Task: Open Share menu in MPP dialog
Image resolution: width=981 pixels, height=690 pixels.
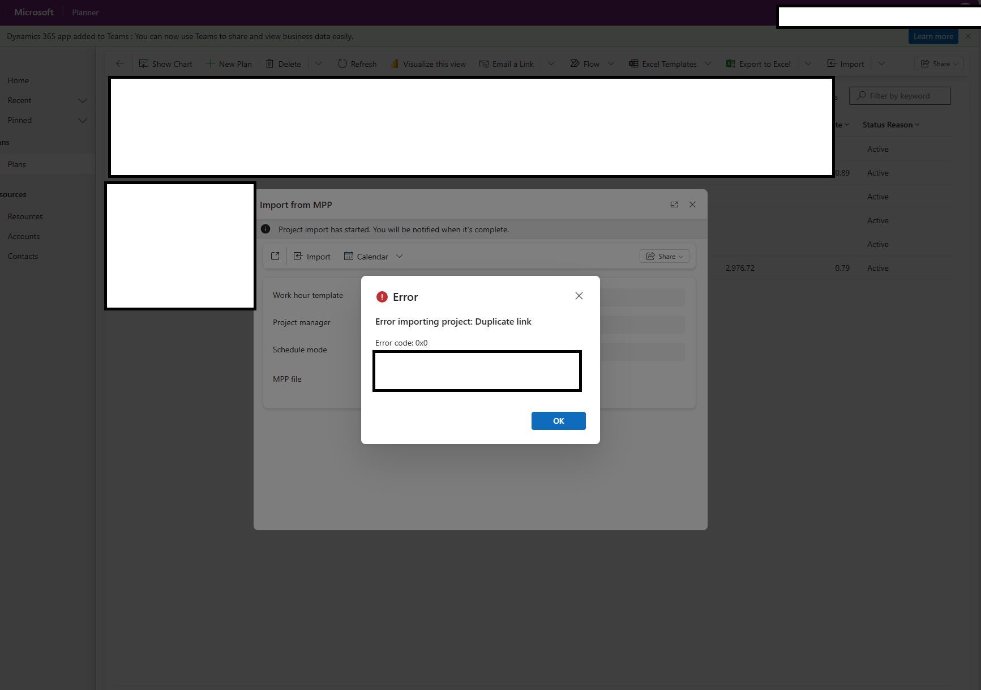Action: tap(665, 257)
